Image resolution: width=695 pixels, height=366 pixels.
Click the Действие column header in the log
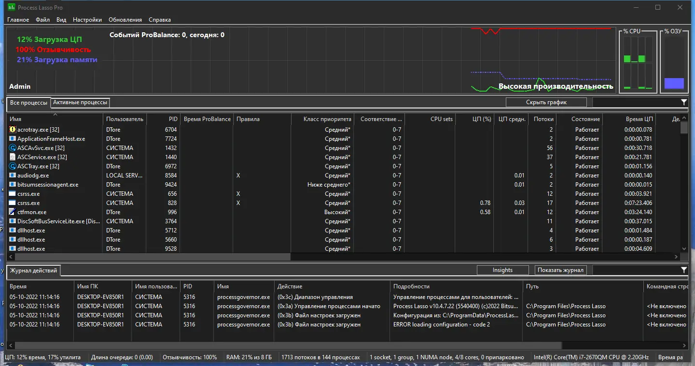332,286
